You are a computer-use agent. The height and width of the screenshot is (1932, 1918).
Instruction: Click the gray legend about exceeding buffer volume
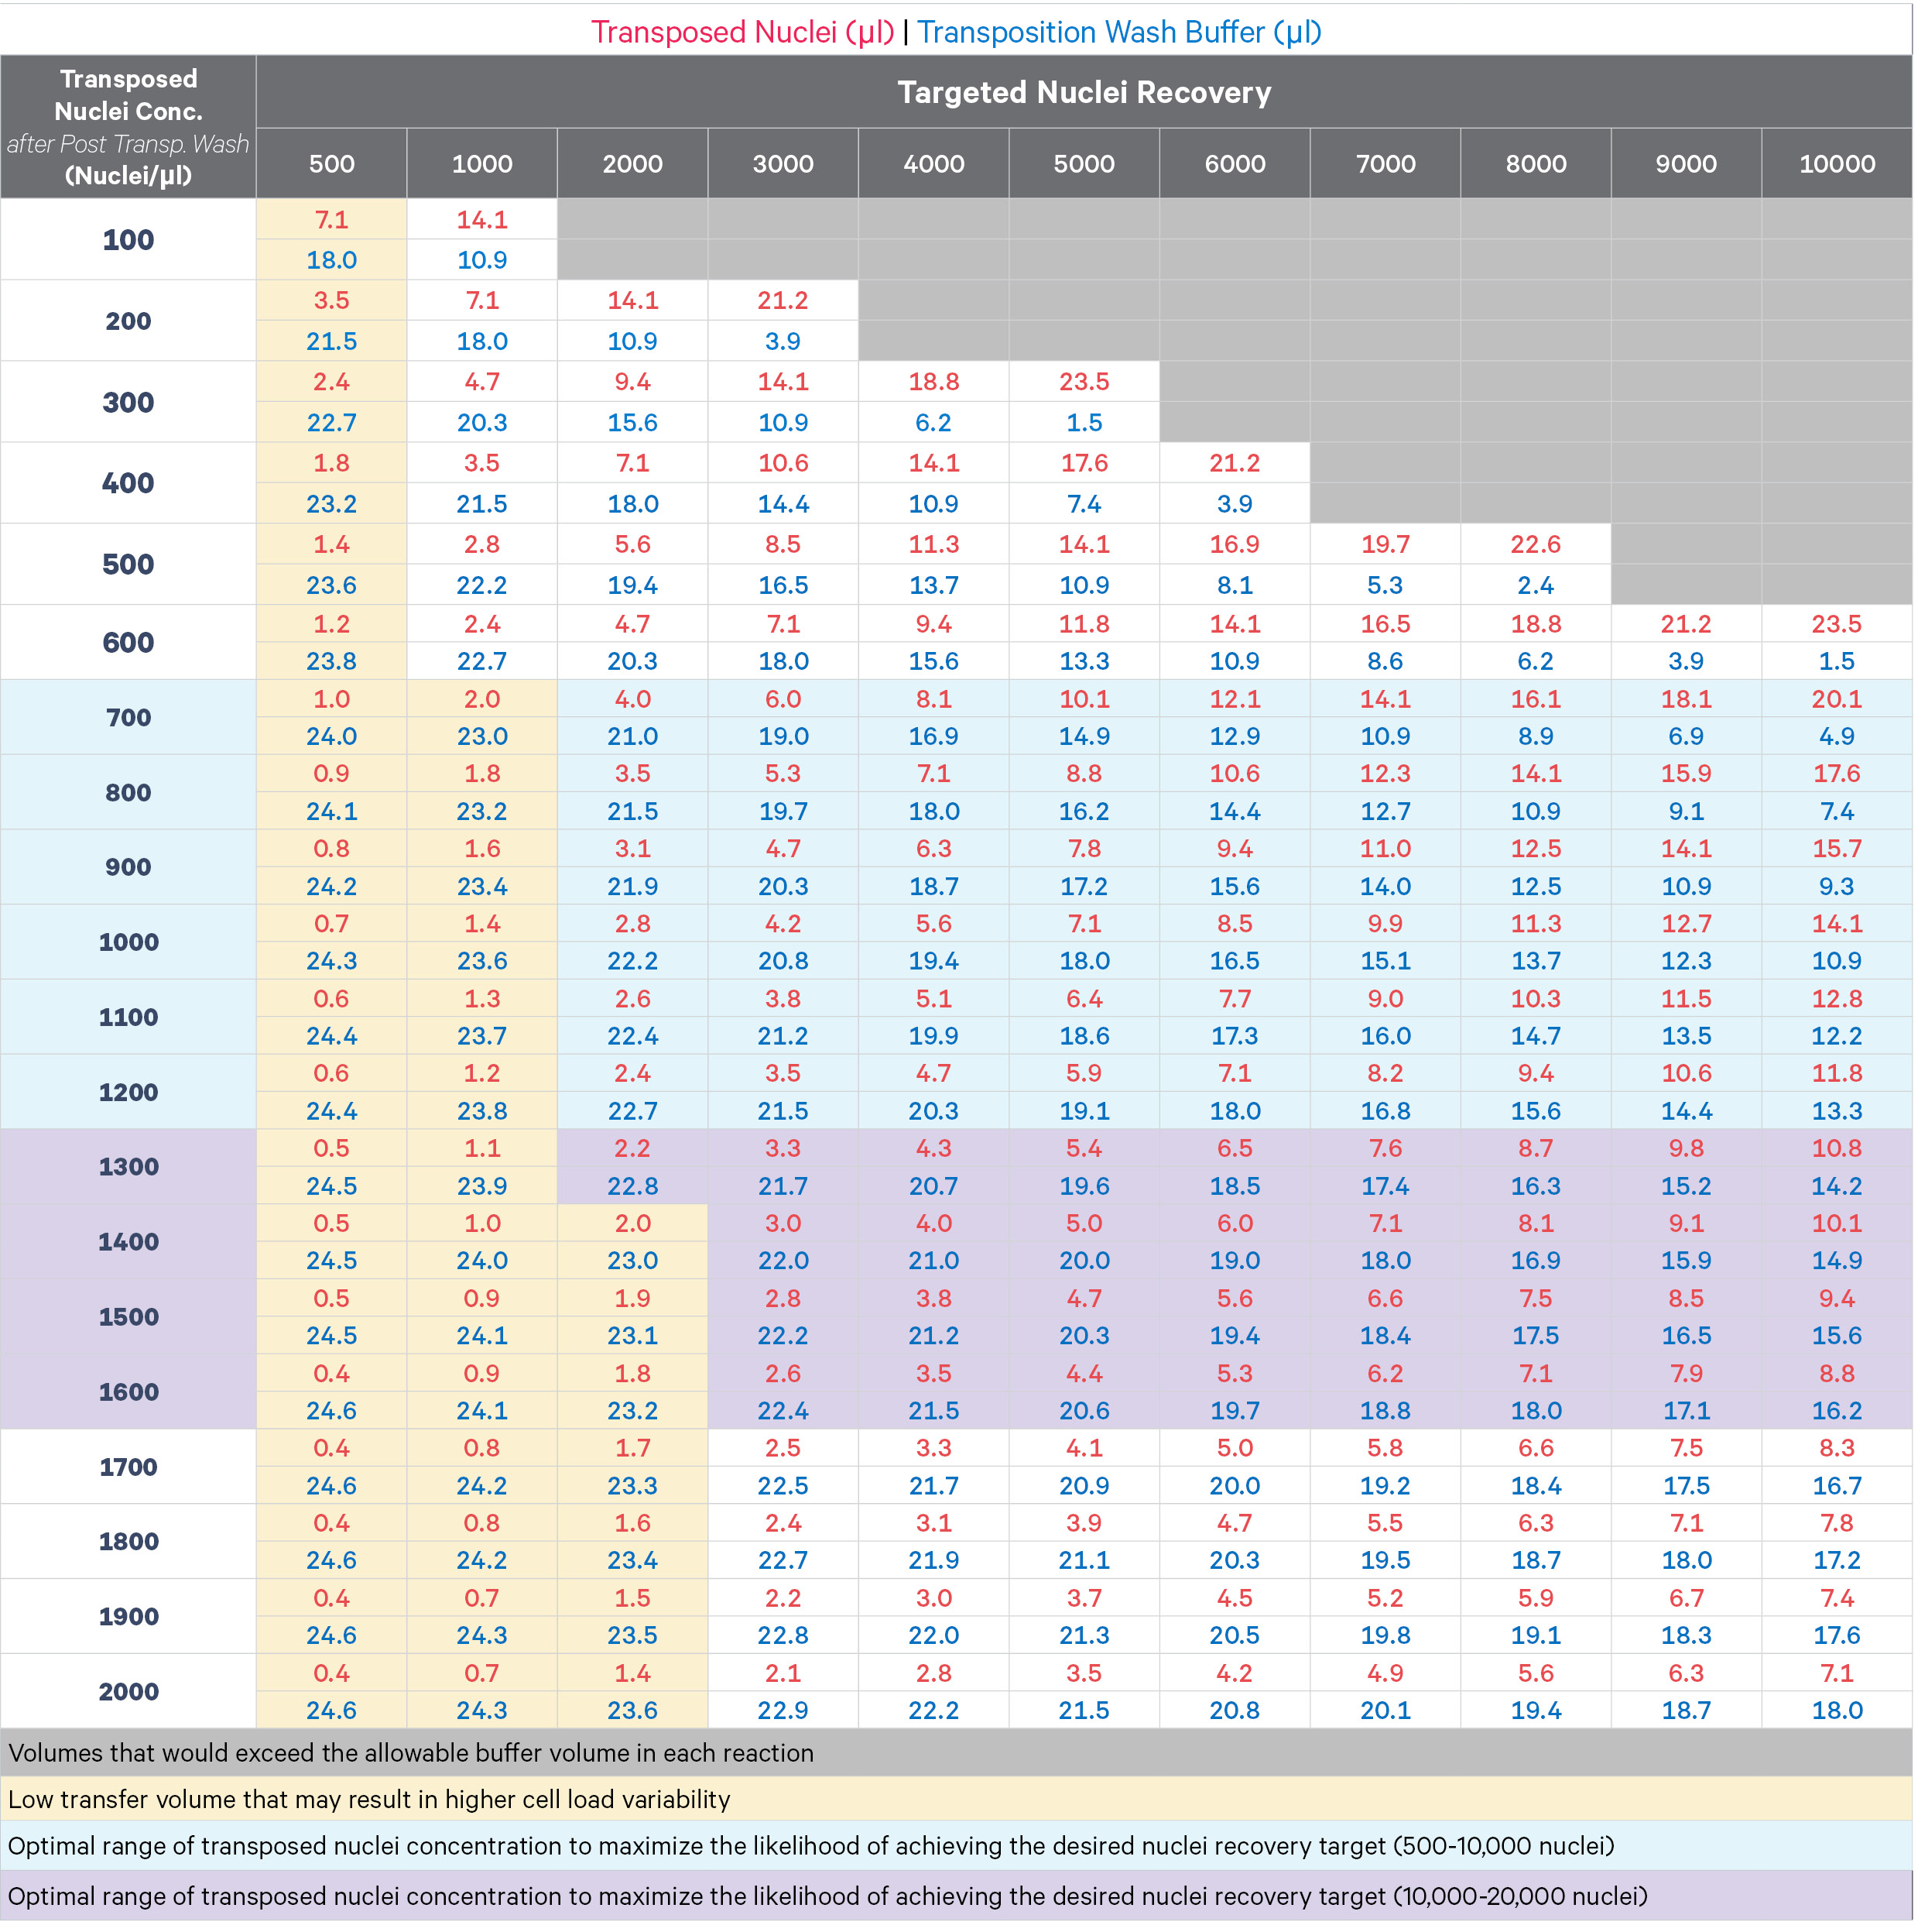pyautogui.click(x=411, y=1753)
